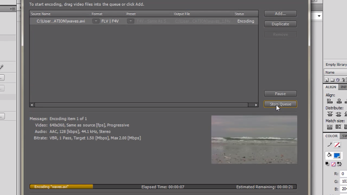Click queue horizontal scrollbar right arrow

click(256, 105)
